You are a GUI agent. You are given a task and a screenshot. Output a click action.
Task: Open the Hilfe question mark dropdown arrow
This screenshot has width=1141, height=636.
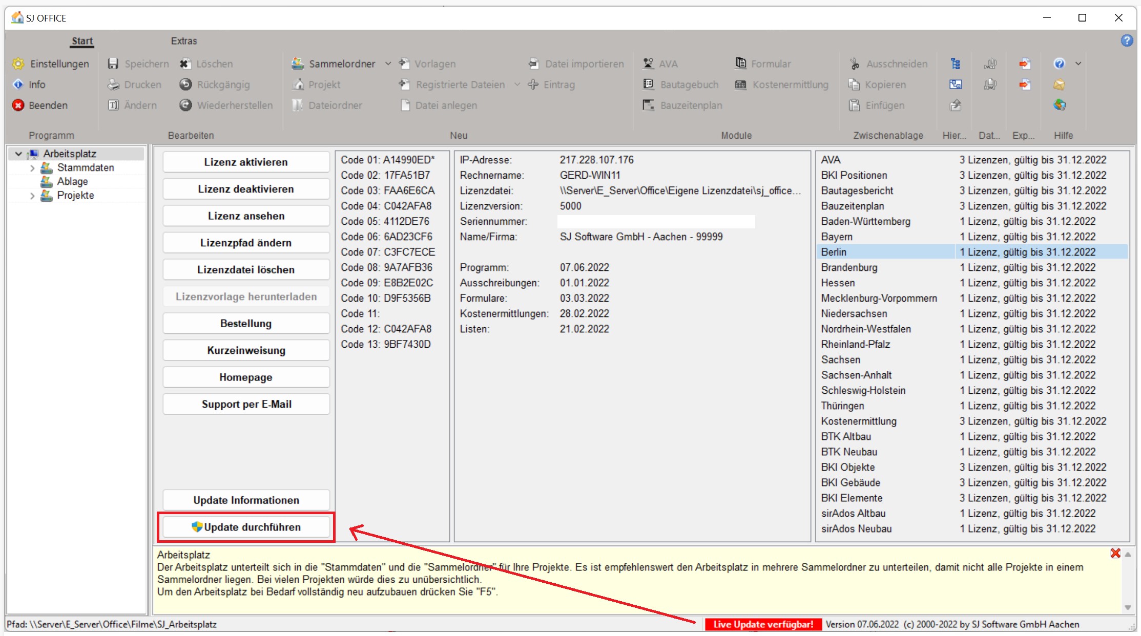tap(1078, 63)
